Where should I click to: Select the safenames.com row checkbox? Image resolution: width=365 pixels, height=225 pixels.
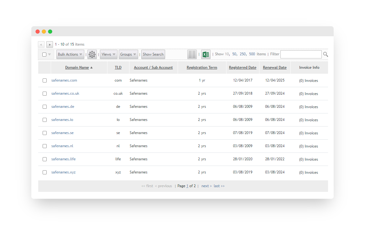pos(45,81)
